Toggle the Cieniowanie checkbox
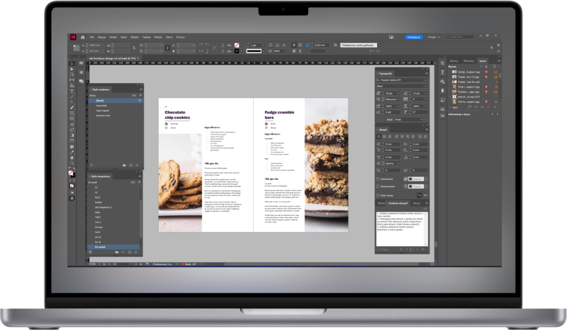 pyautogui.click(x=378, y=179)
